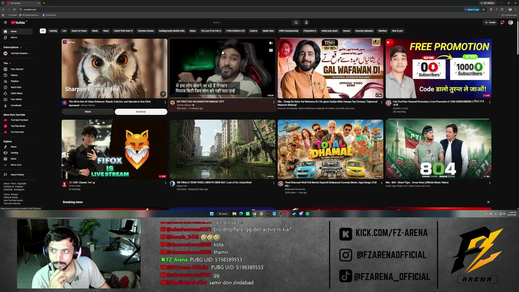Image resolution: width=519 pixels, height=292 pixels.
Task: Select the All filter chip
Action: pos(43,31)
